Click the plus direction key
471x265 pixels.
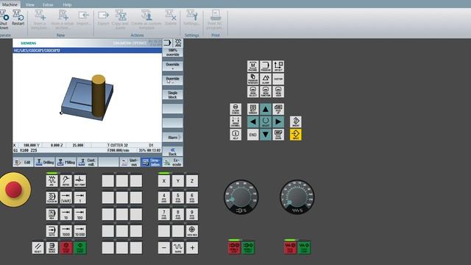click(192, 247)
